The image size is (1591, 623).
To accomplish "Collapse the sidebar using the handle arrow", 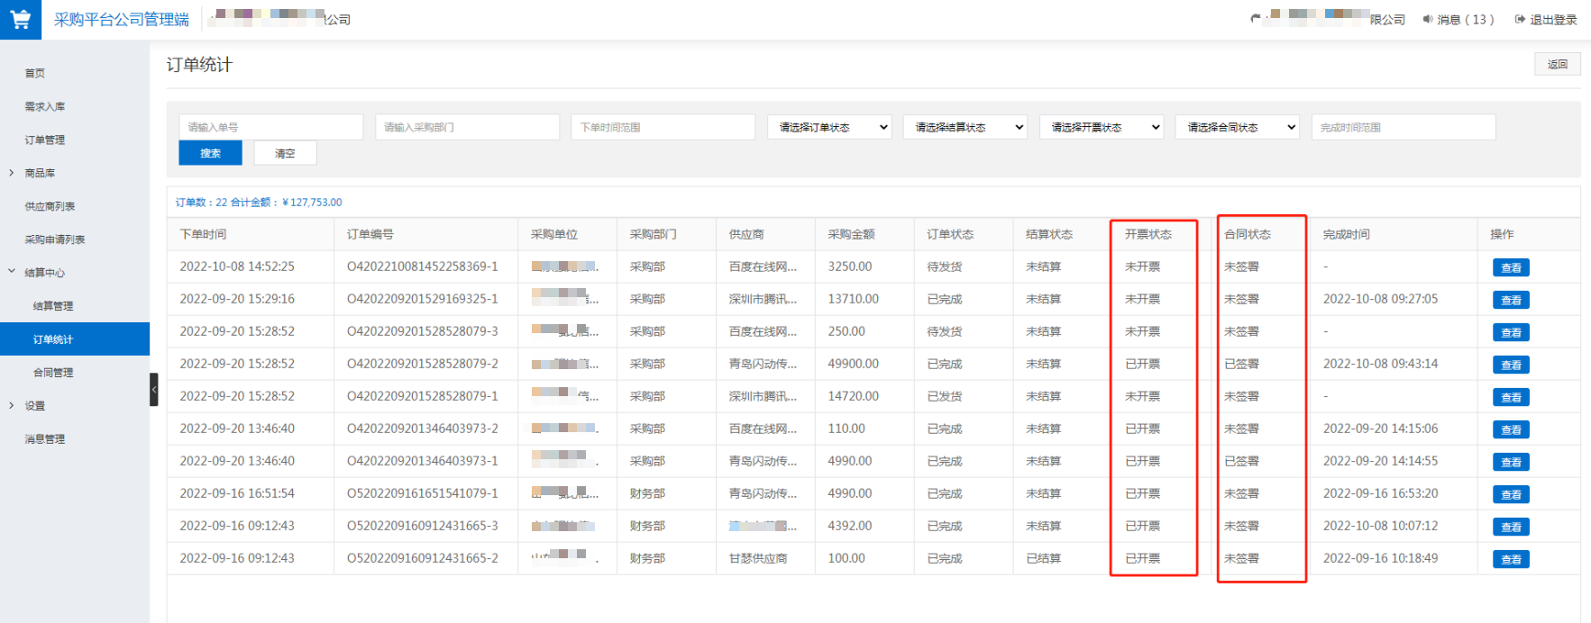I will (x=154, y=390).
